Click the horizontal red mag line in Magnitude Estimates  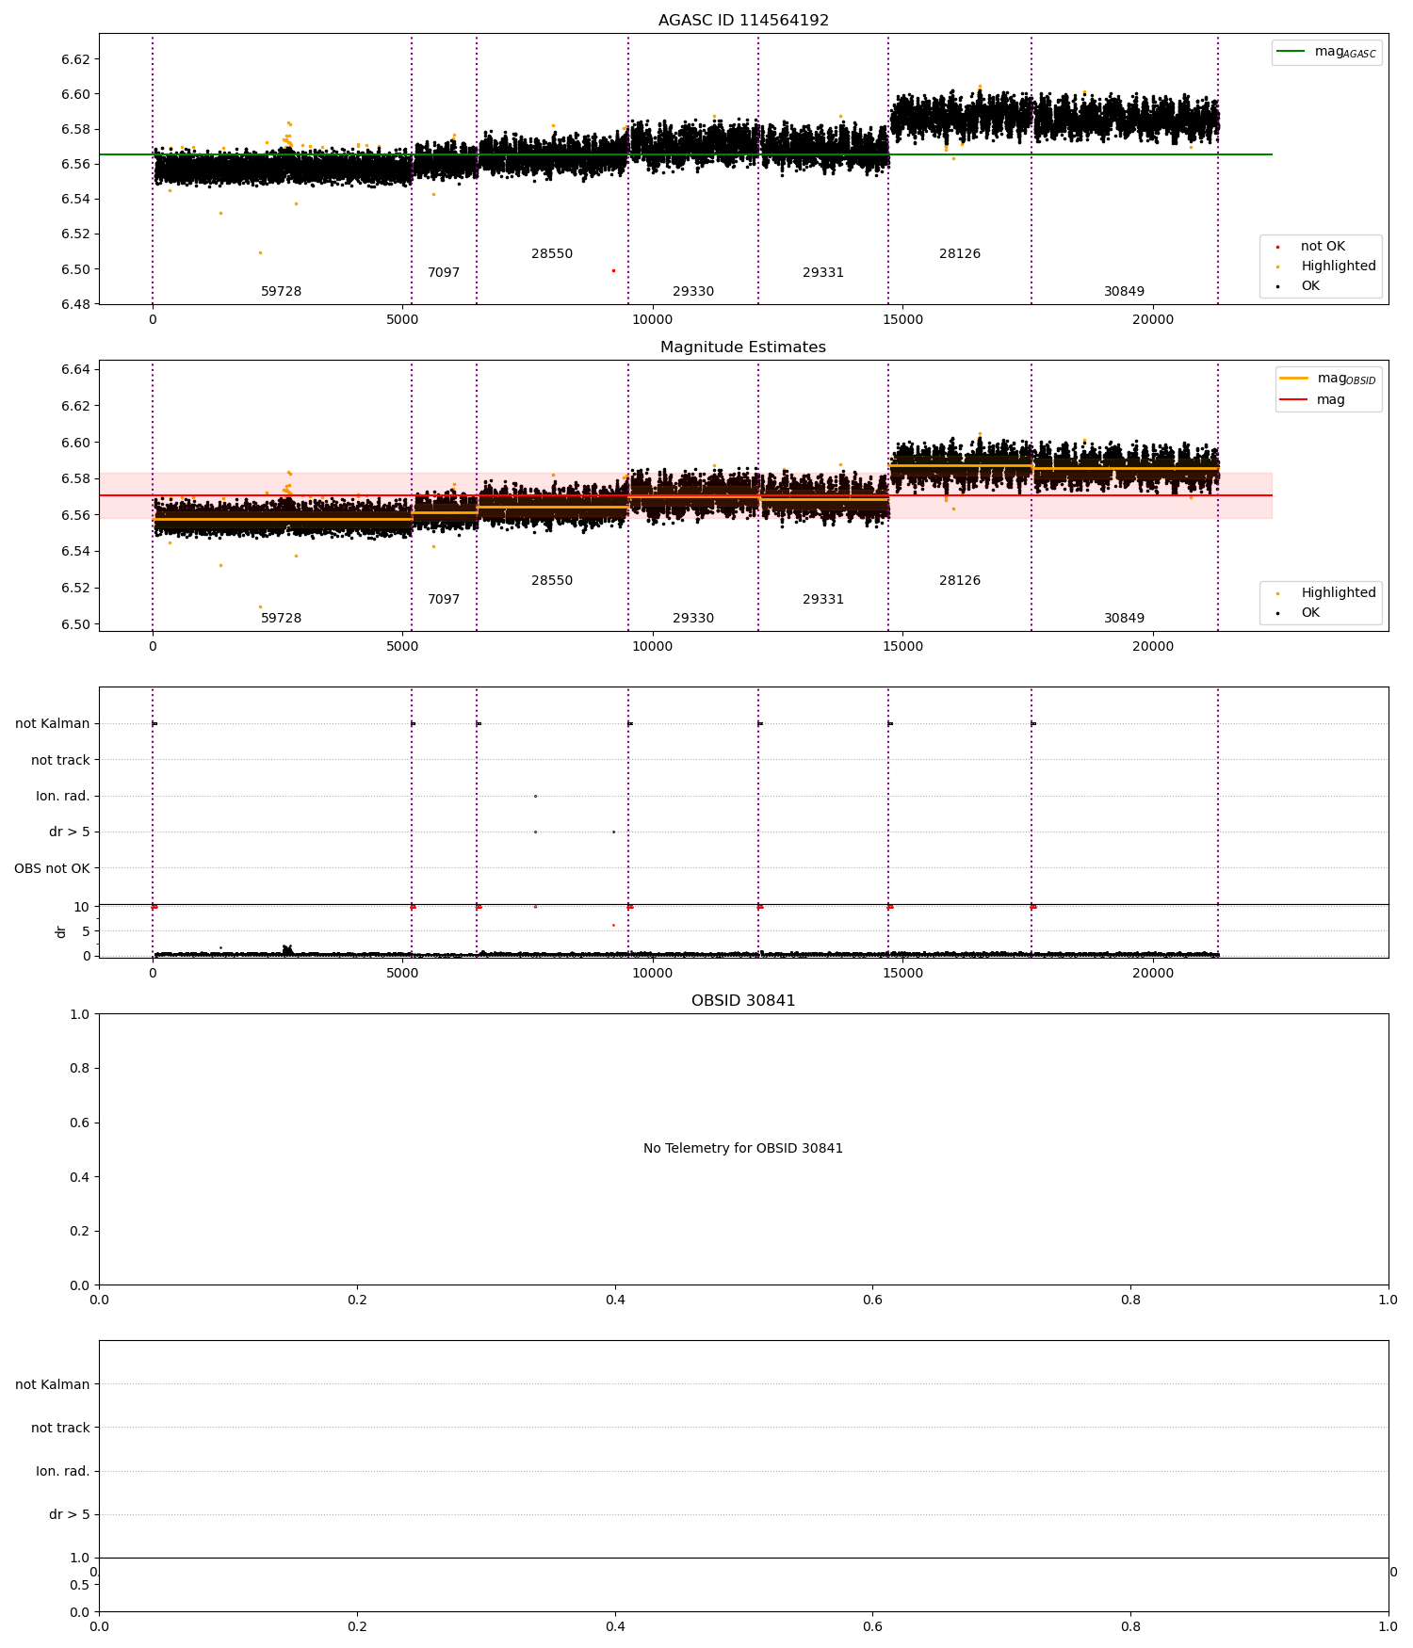(x=686, y=495)
